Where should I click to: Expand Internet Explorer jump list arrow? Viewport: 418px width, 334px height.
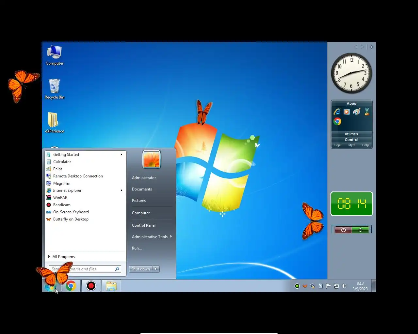tap(121, 190)
